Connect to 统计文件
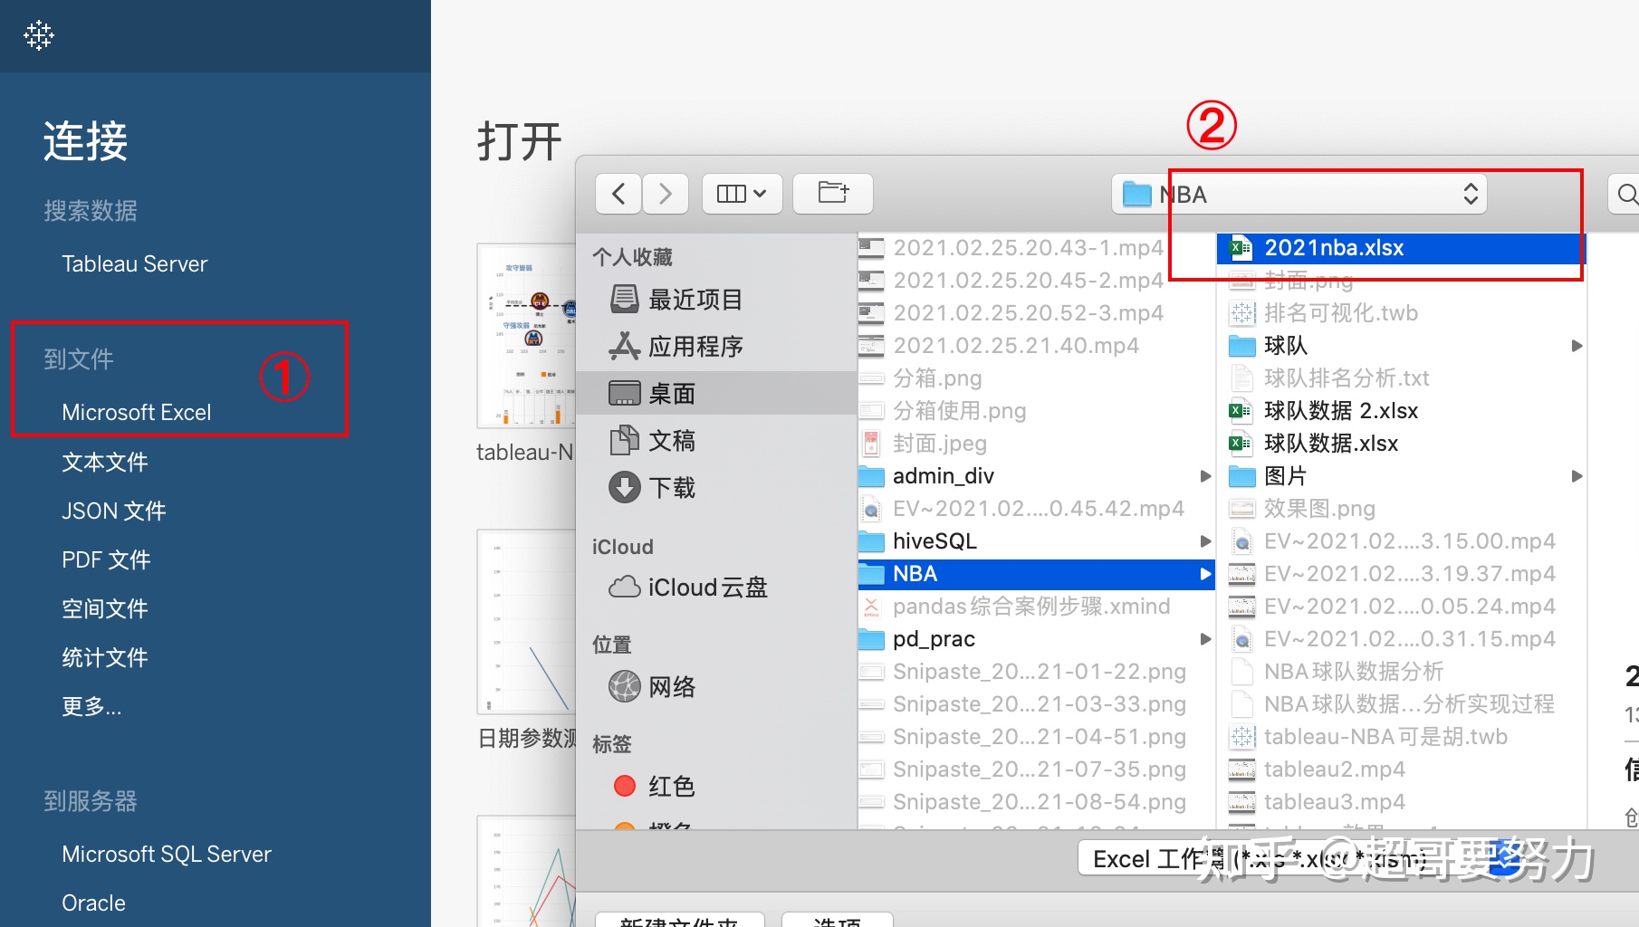The width and height of the screenshot is (1639, 927). tap(105, 658)
